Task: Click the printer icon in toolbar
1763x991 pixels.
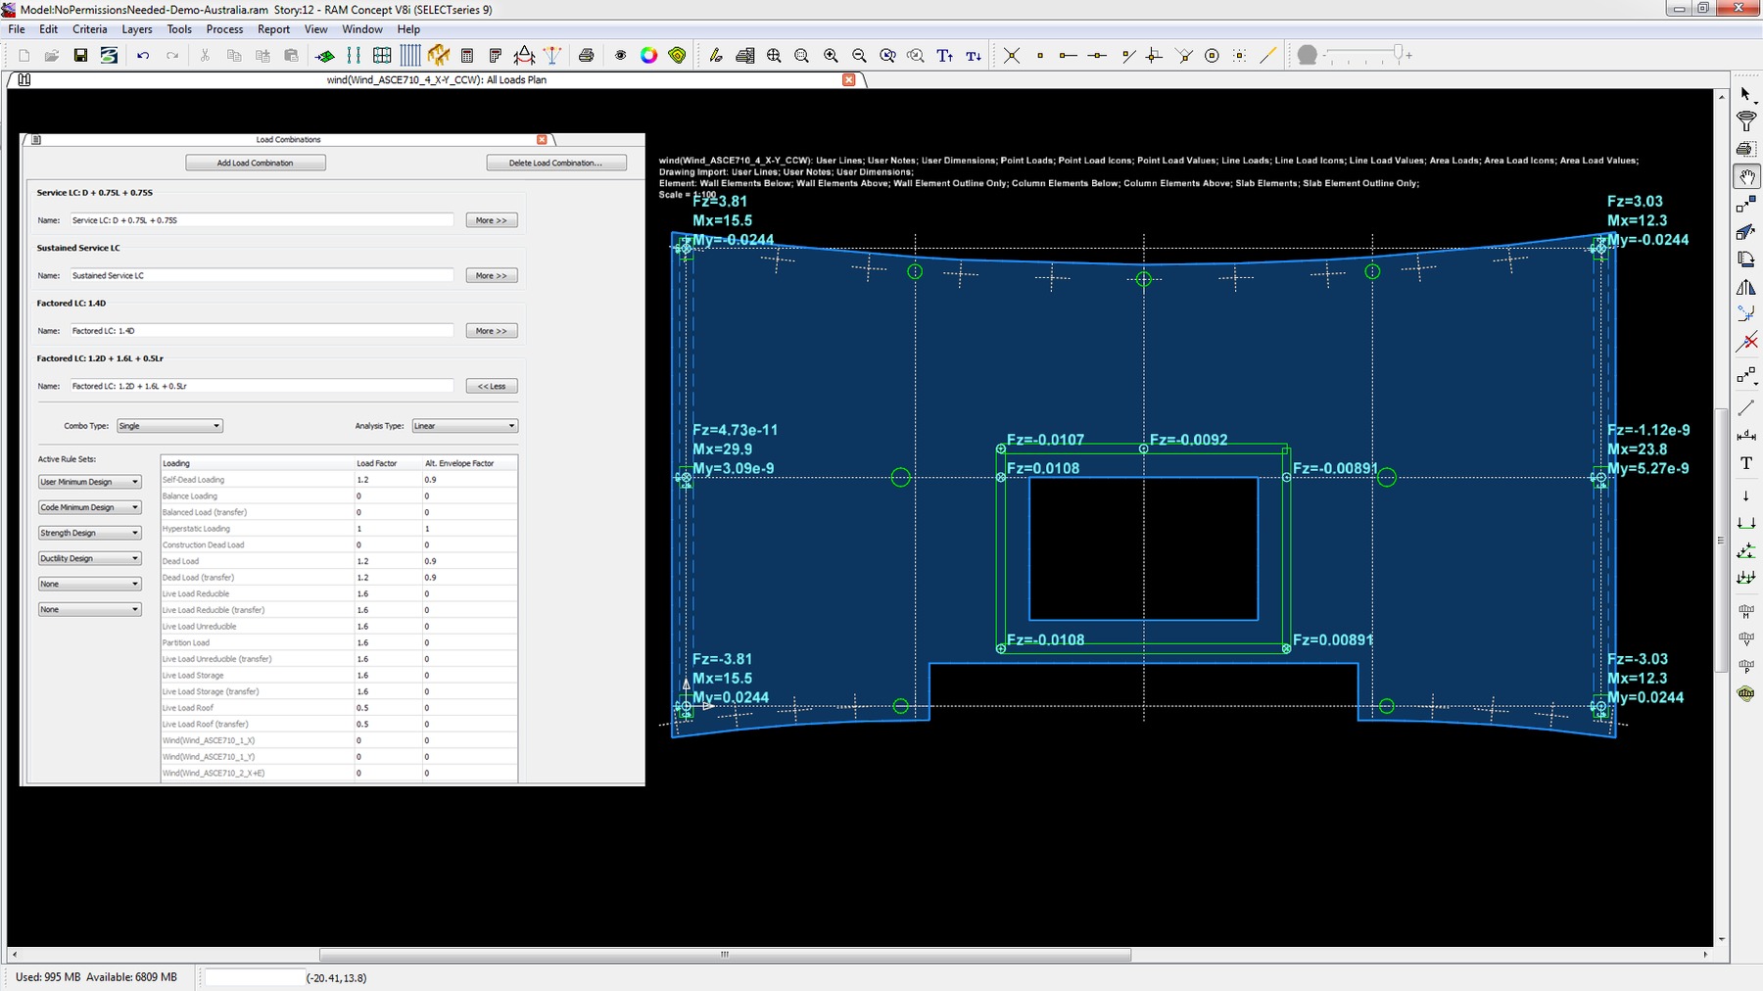Action: 587,56
